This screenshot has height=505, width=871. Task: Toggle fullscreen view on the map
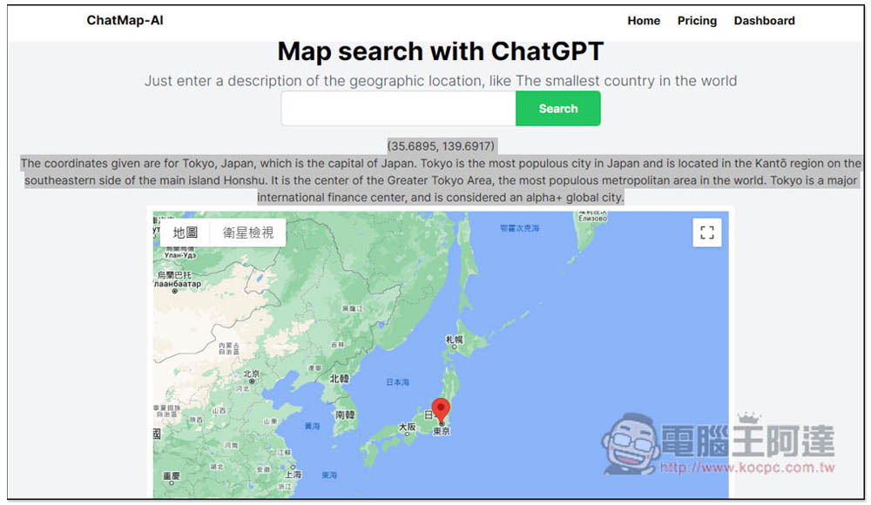[x=706, y=232]
